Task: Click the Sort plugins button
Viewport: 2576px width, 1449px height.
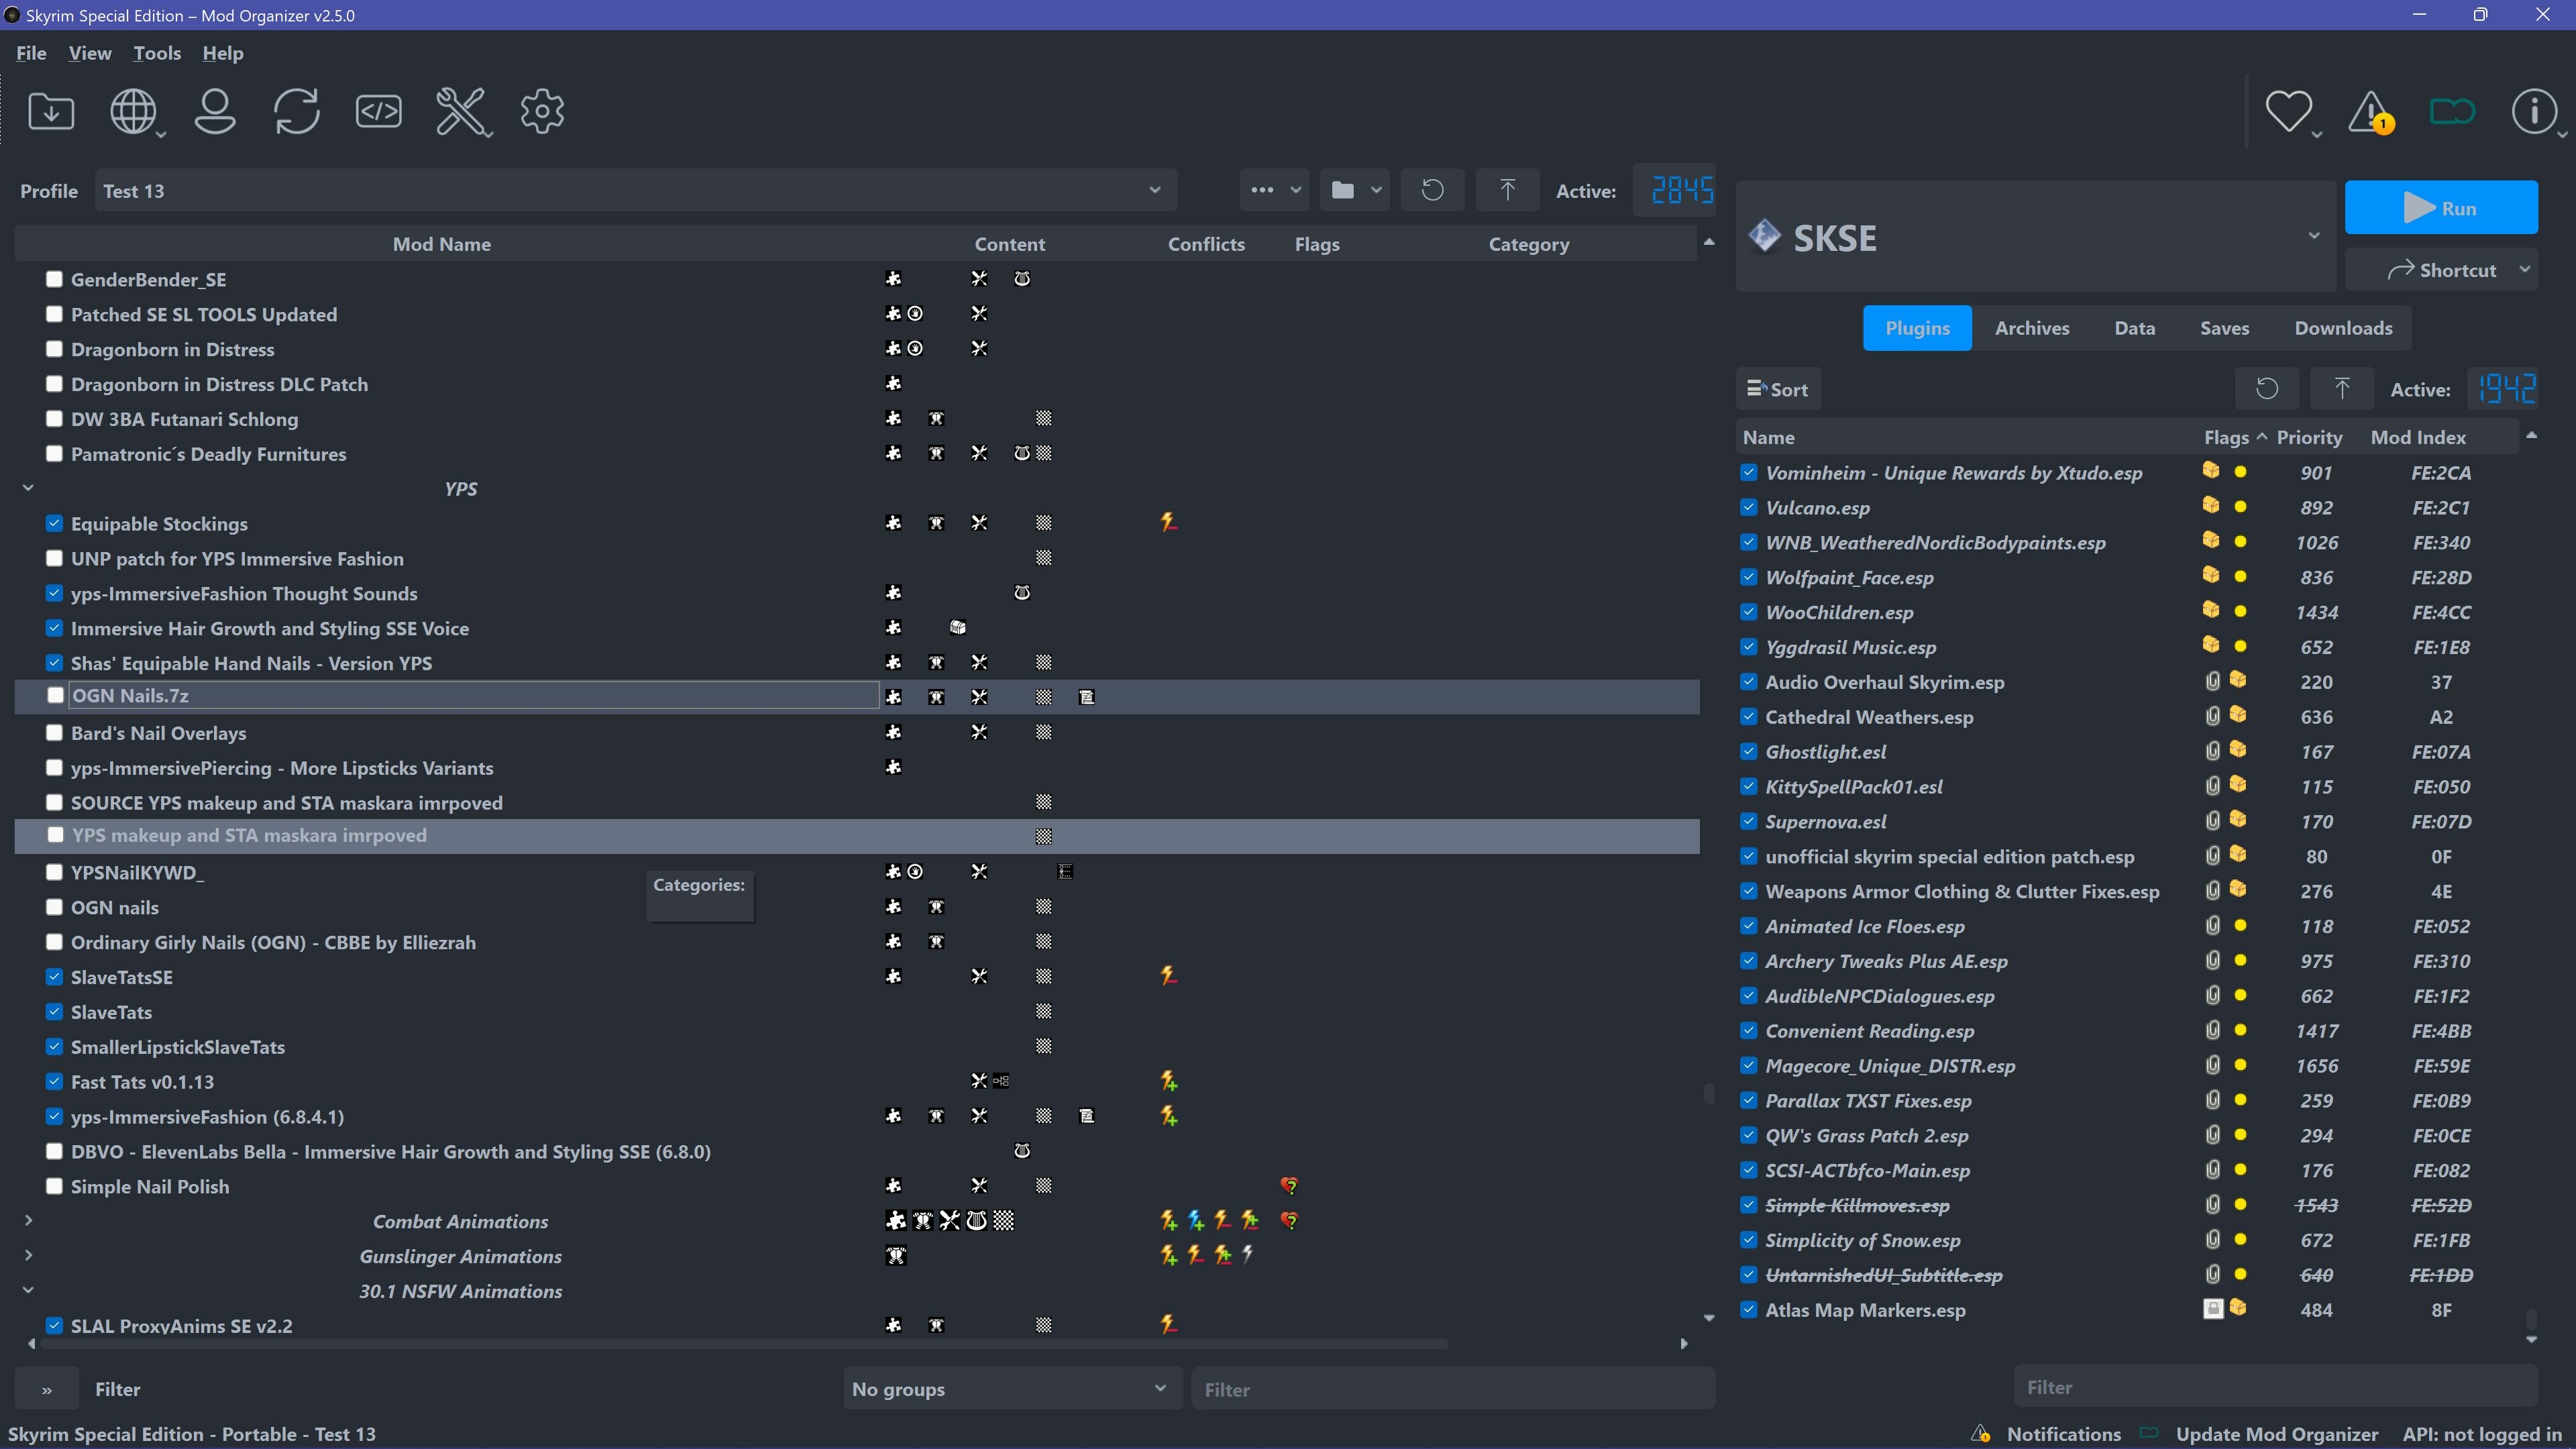Action: pos(1778,390)
